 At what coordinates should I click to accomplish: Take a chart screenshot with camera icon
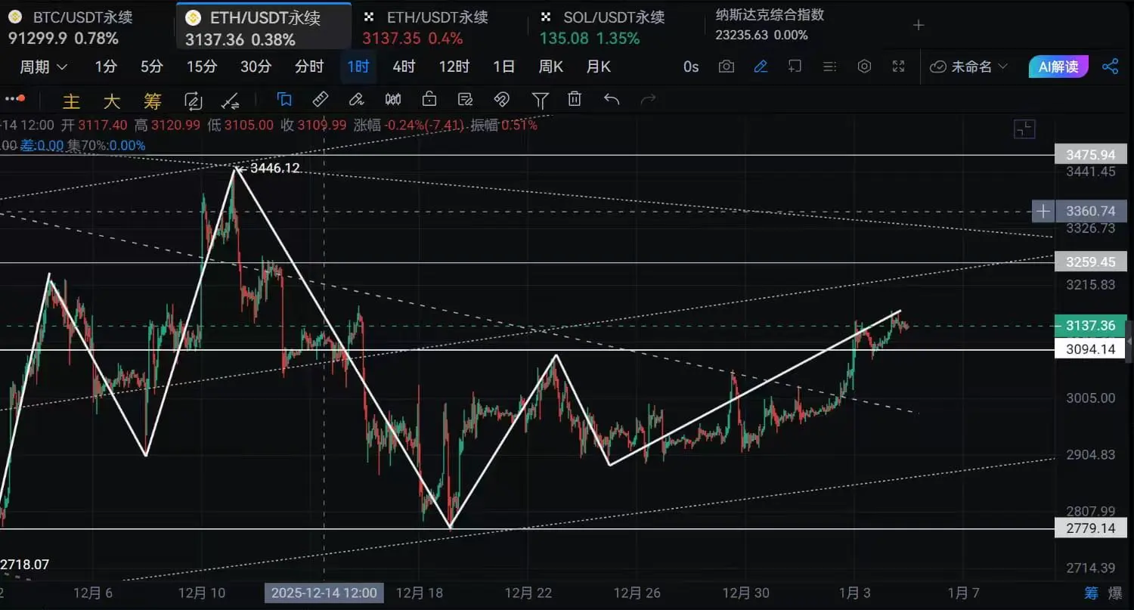727,67
